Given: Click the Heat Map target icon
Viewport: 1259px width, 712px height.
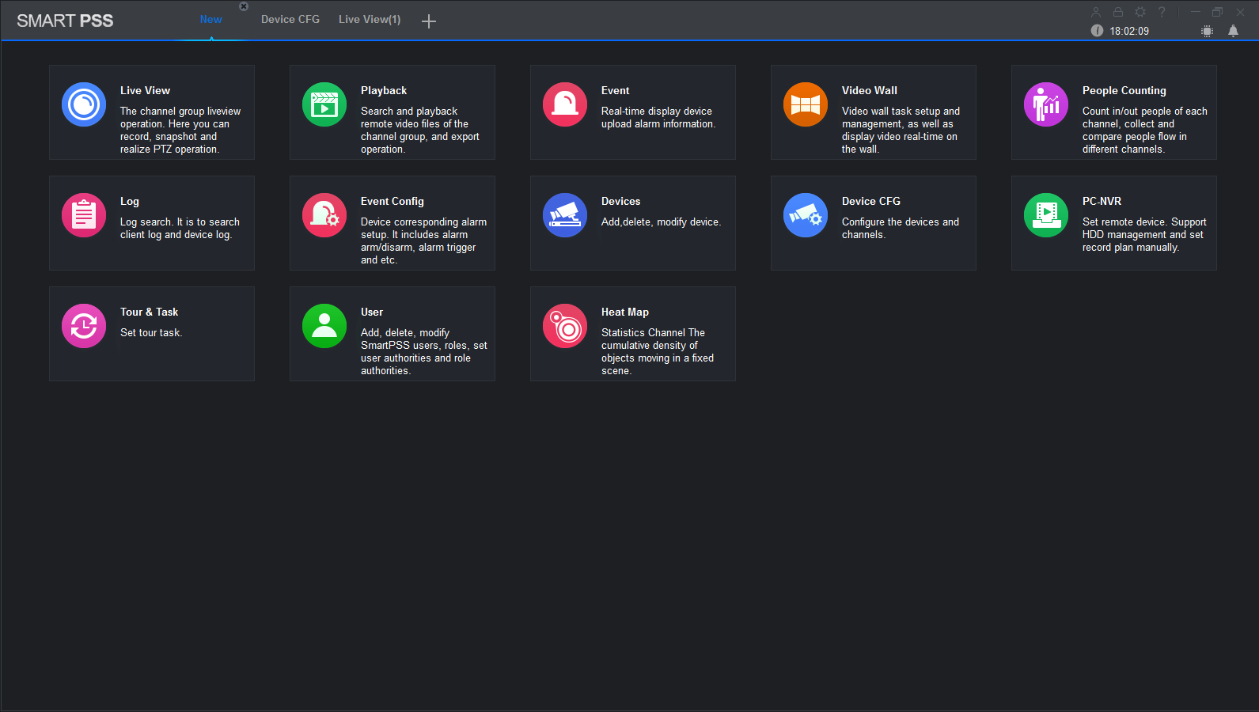Looking at the screenshot, I should point(565,326).
